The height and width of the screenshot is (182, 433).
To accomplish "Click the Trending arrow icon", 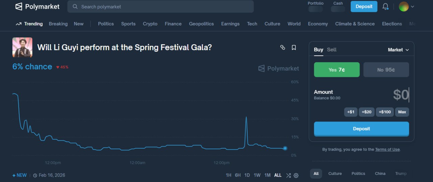I will click(19, 24).
